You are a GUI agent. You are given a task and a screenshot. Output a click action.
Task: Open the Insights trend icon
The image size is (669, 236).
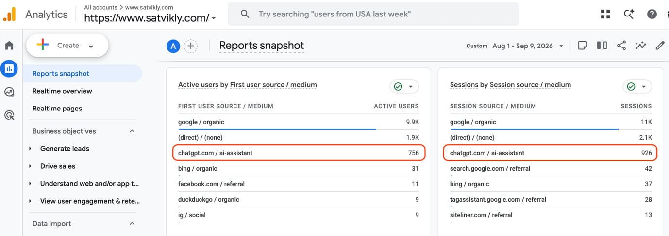pyautogui.click(x=641, y=46)
